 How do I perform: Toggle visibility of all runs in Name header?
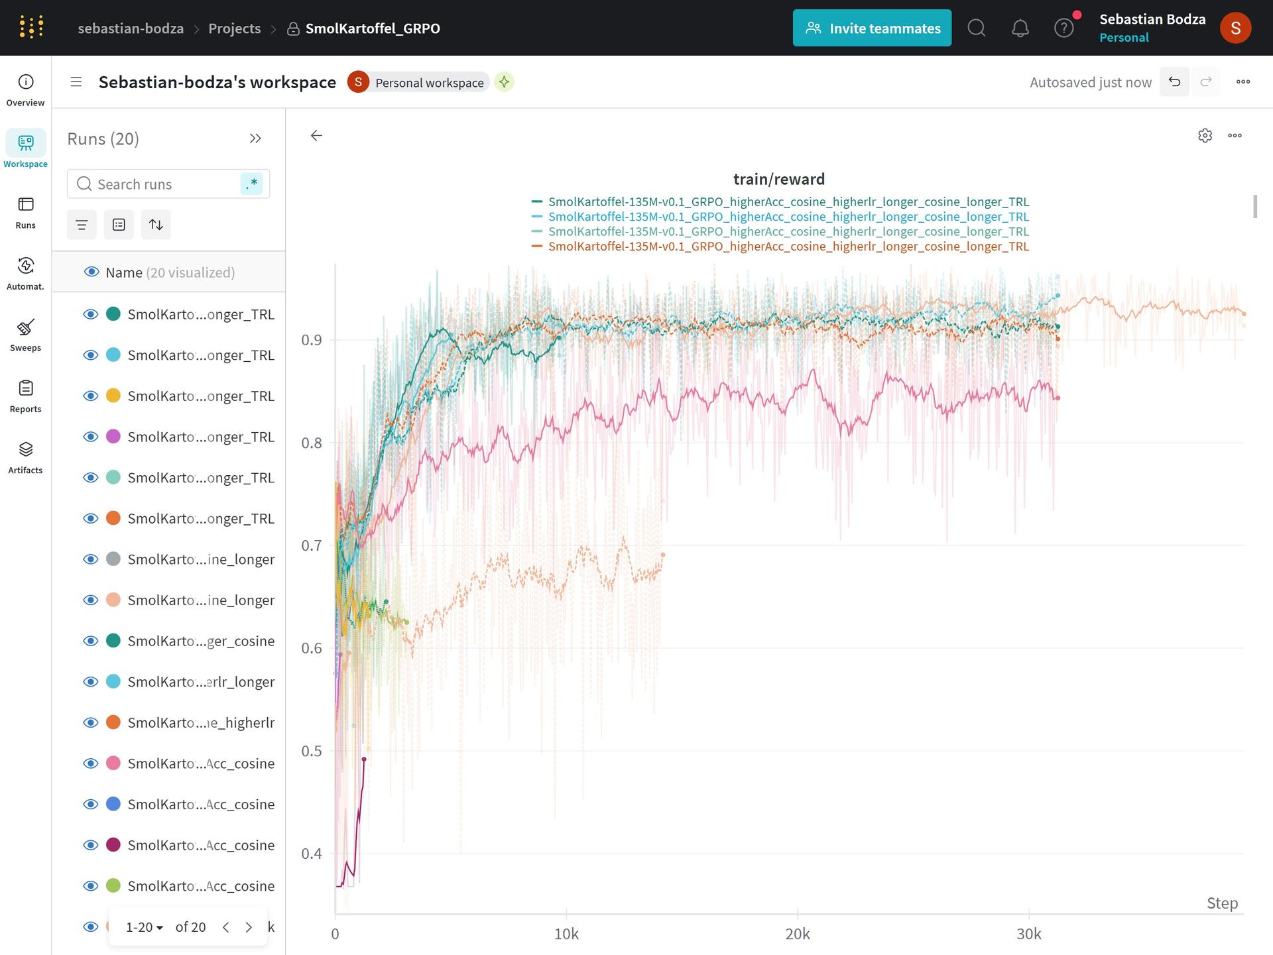pos(91,272)
